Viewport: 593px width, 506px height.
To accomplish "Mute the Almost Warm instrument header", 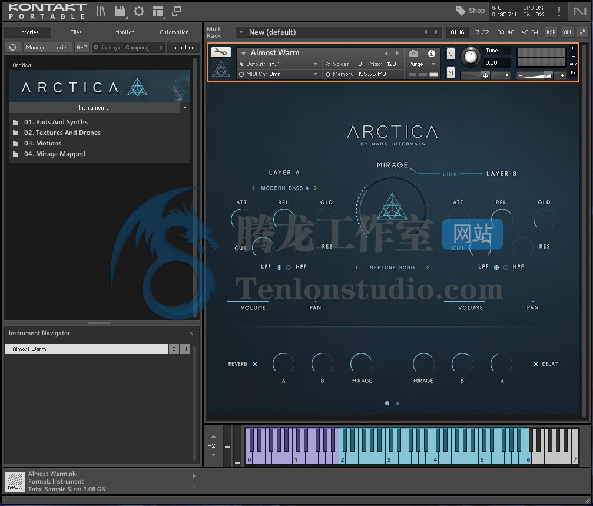I will pos(450,72).
